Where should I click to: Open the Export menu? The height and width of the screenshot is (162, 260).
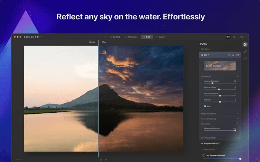(x=161, y=37)
